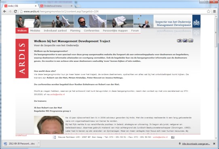This screenshot has height=149, width=219.
Task: Click the third icon right of the welcome heading
Action: (191, 41)
